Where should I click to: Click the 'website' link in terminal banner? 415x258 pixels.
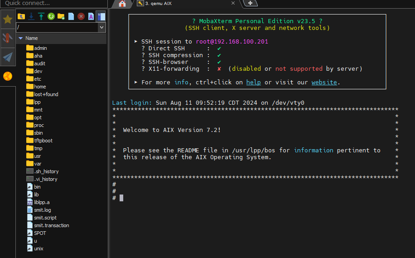coord(324,83)
